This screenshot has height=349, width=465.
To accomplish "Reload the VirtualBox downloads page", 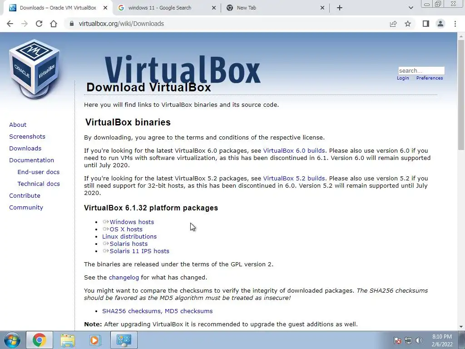I will tap(39, 24).
